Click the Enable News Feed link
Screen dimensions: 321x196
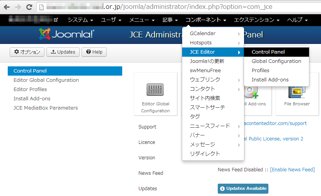tap(292, 170)
